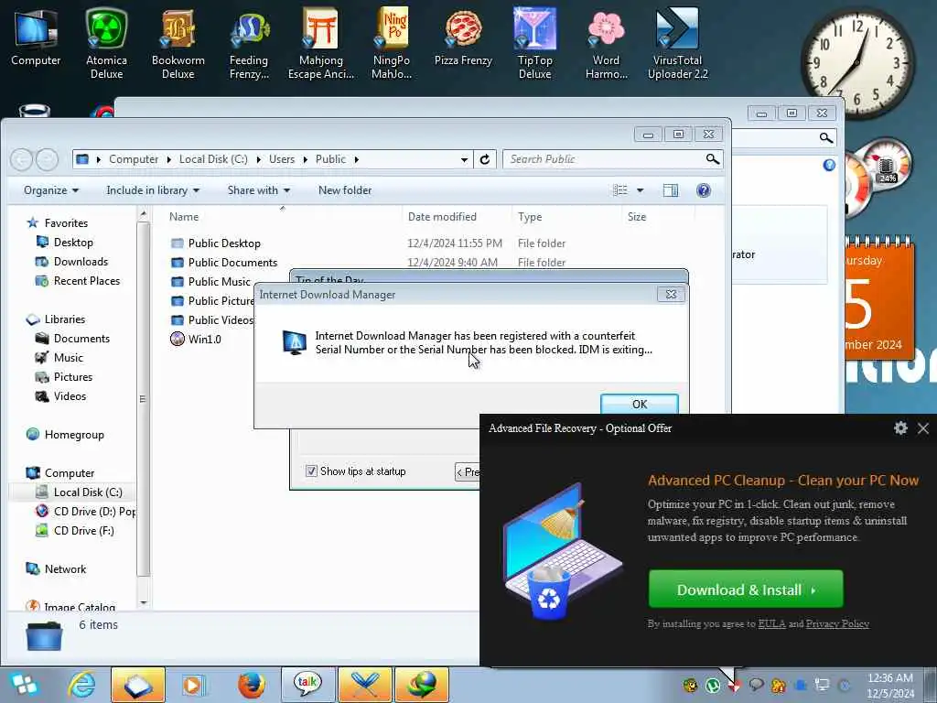Image resolution: width=937 pixels, height=703 pixels.
Task: Click the taskbar clock showing 12:36 AM
Action: coord(890,685)
